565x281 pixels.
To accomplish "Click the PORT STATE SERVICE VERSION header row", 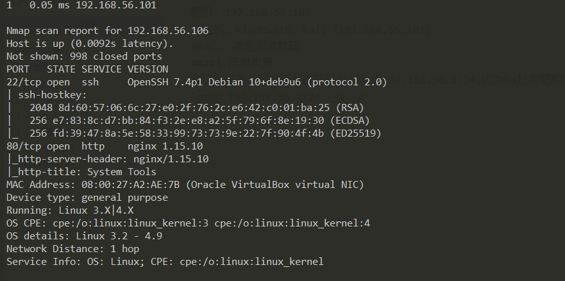I will click(87, 69).
